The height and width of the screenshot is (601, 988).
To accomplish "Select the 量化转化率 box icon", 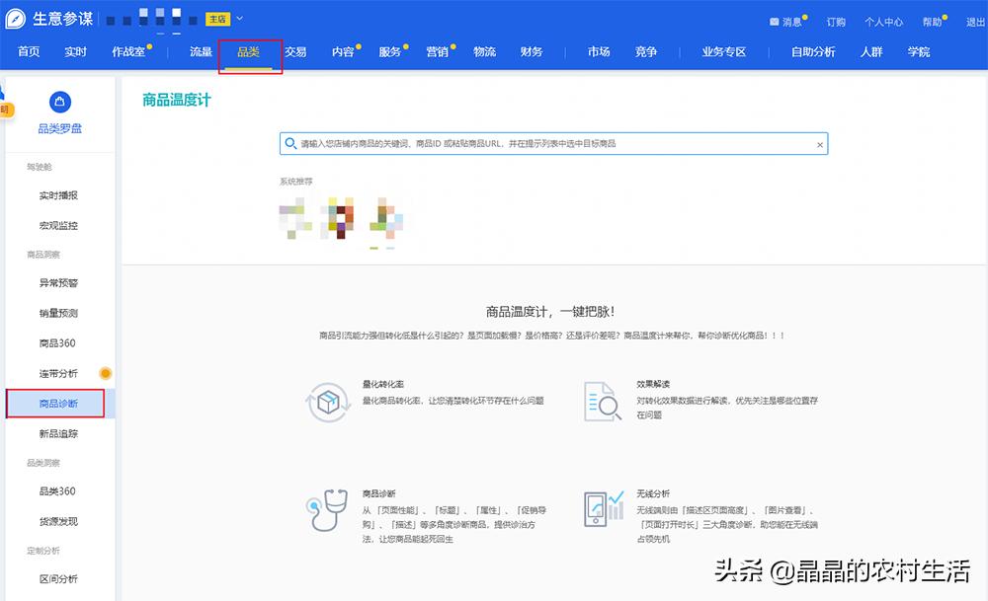I will point(327,402).
